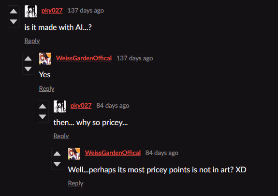The height and width of the screenshot is (196, 278).
Task: Upvote the "why so pricey" comment
Action: pyautogui.click(x=43, y=106)
